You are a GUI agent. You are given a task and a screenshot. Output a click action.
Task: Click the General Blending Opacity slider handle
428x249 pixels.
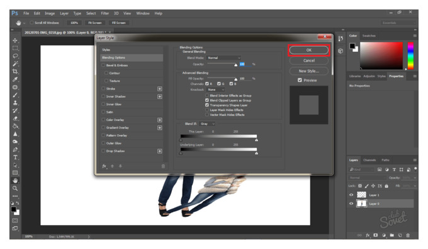(x=236, y=65)
